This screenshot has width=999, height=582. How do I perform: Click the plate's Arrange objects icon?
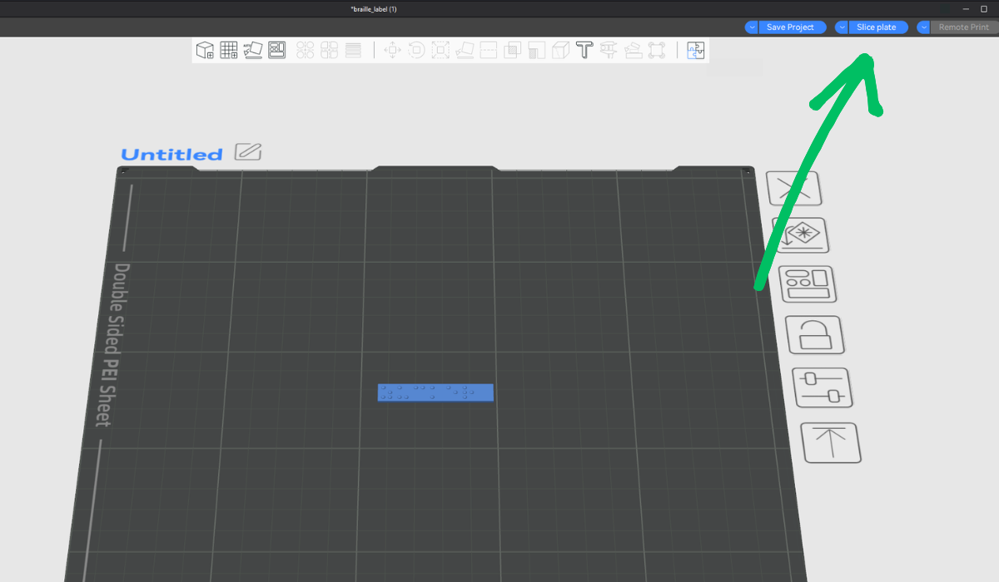coord(807,284)
